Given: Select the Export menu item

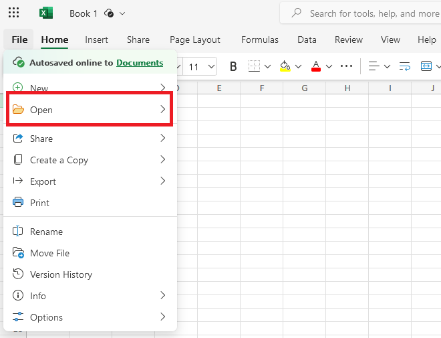Looking at the screenshot, I should (90, 181).
